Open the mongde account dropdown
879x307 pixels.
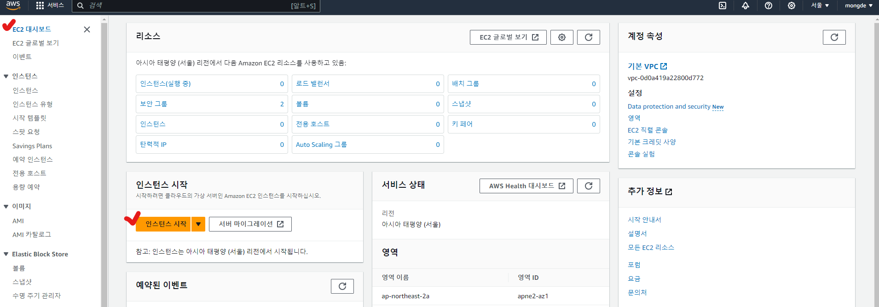click(x=858, y=6)
